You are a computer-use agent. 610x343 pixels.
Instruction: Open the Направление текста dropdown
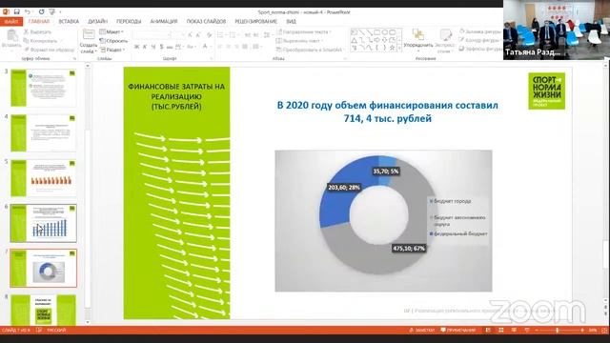tap(304, 31)
